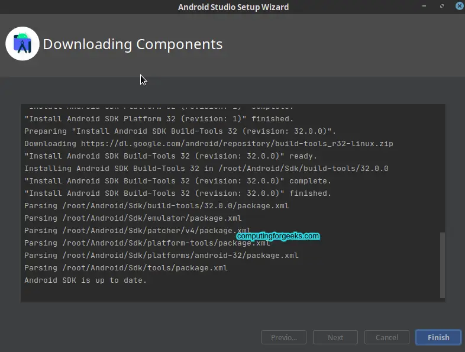Click the log panel vertical scrollbar thumb

pyautogui.click(x=442, y=265)
